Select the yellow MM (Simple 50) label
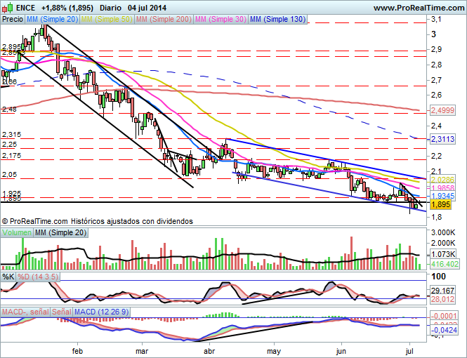The height and width of the screenshot is (358, 467). 107,20
